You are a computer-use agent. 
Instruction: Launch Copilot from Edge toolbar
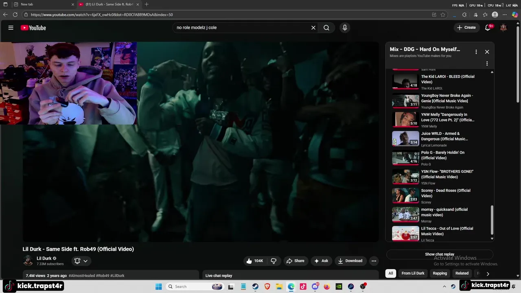pyautogui.click(x=515, y=15)
